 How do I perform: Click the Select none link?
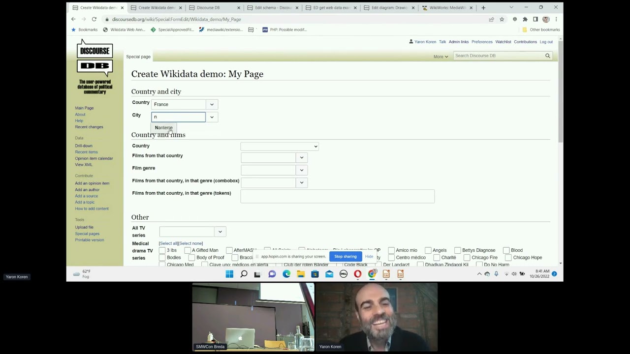[x=190, y=243]
